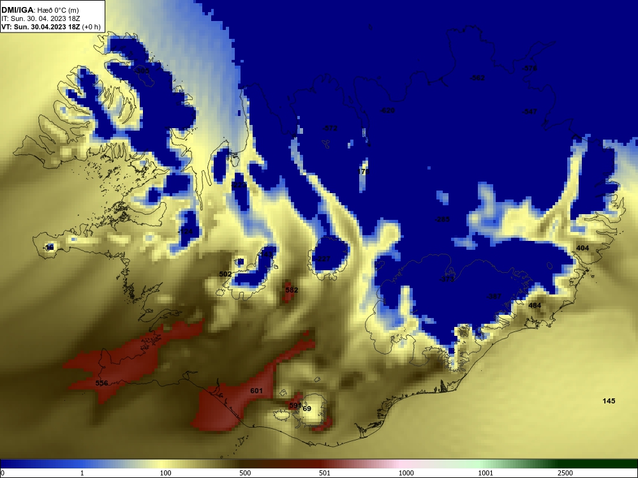Click the -373 value on the map
This screenshot has height=478, width=638.
(447, 279)
